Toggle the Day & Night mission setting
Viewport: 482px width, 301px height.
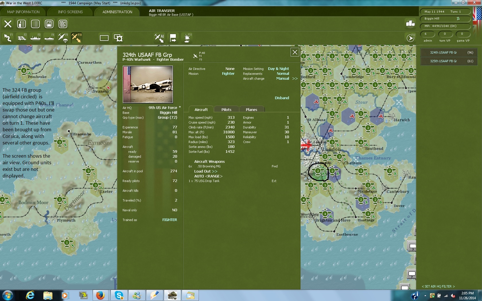point(278,69)
